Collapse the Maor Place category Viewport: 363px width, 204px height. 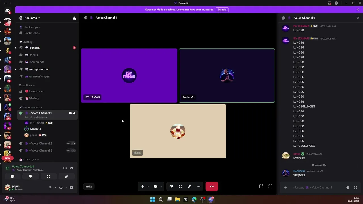point(27,85)
